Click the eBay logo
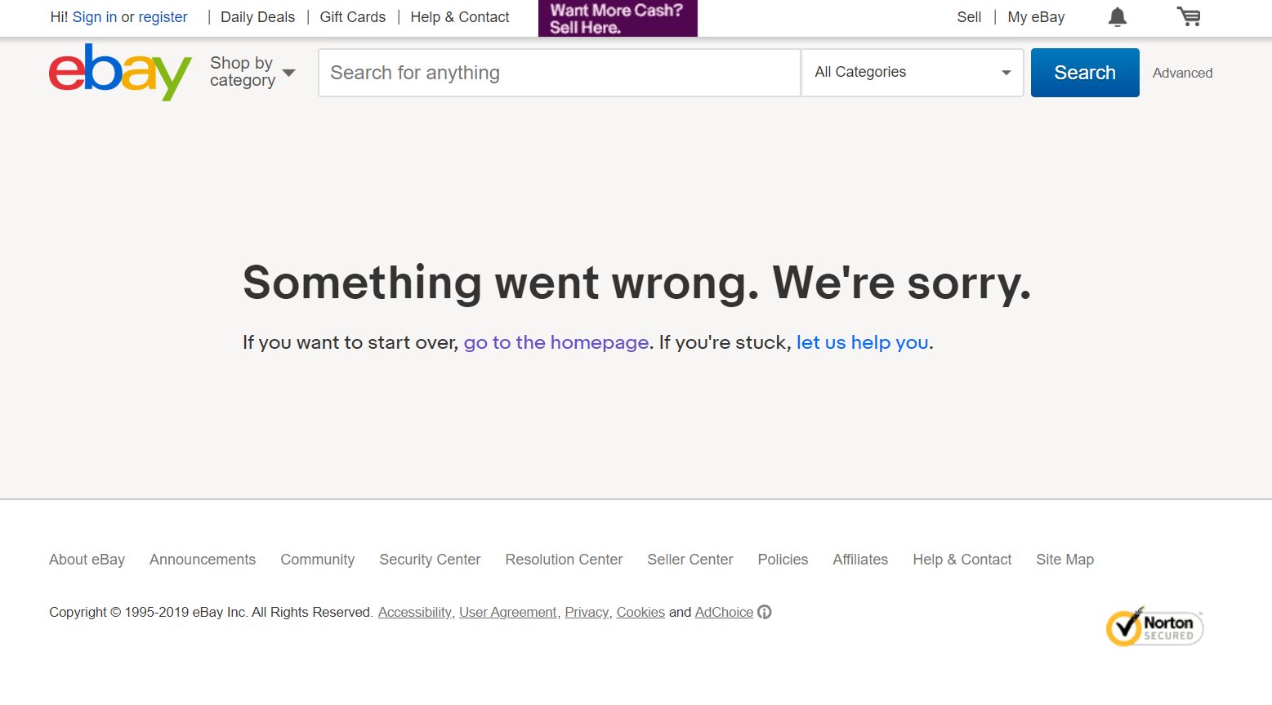The height and width of the screenshot is (705, 1272). click(x=119, y=73)
